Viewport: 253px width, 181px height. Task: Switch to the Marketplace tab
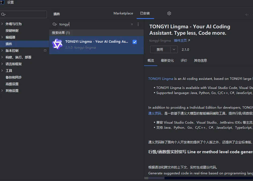pos(123,13)
